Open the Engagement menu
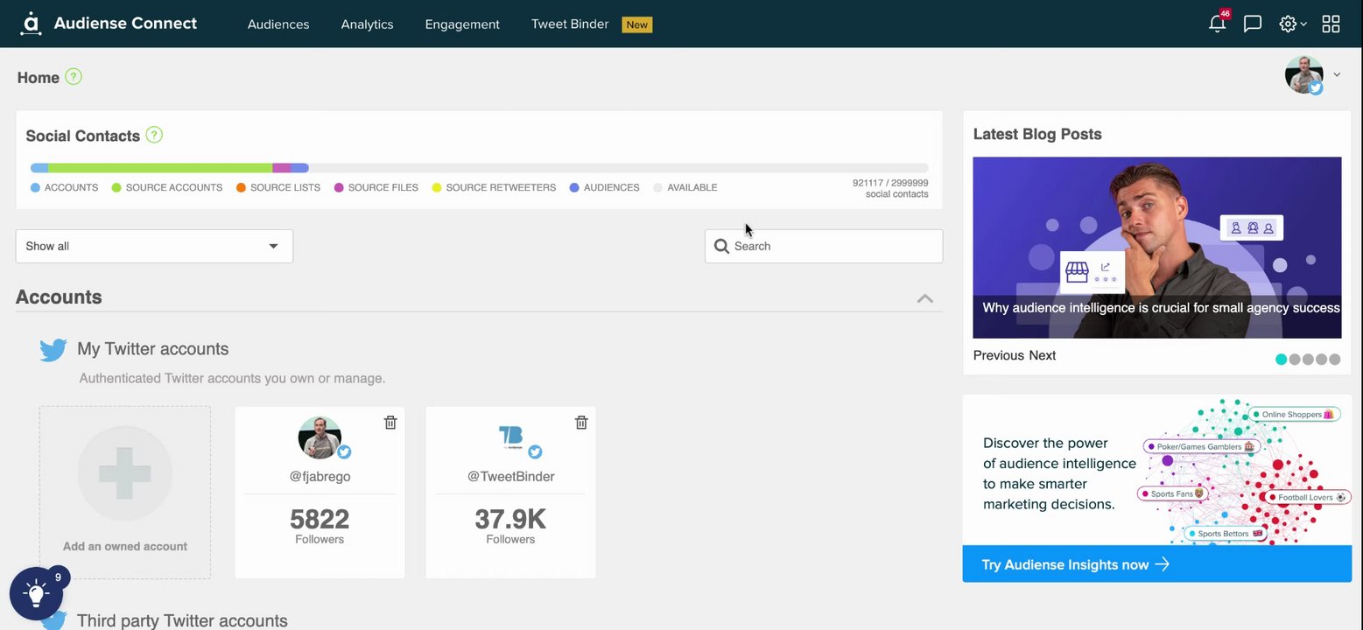 (x=462, y=24)
